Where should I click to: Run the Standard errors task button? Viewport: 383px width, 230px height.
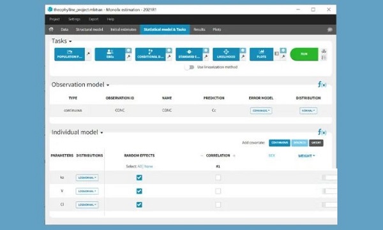(x=189, y=54)
